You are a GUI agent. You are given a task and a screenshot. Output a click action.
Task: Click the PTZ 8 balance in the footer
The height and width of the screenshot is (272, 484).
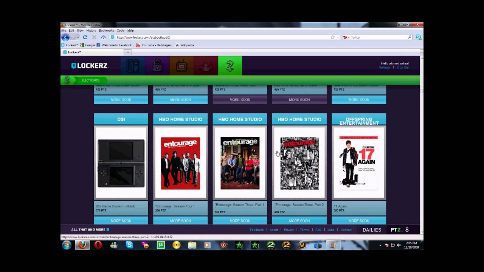pyautogui.click(x=400, y=230)
